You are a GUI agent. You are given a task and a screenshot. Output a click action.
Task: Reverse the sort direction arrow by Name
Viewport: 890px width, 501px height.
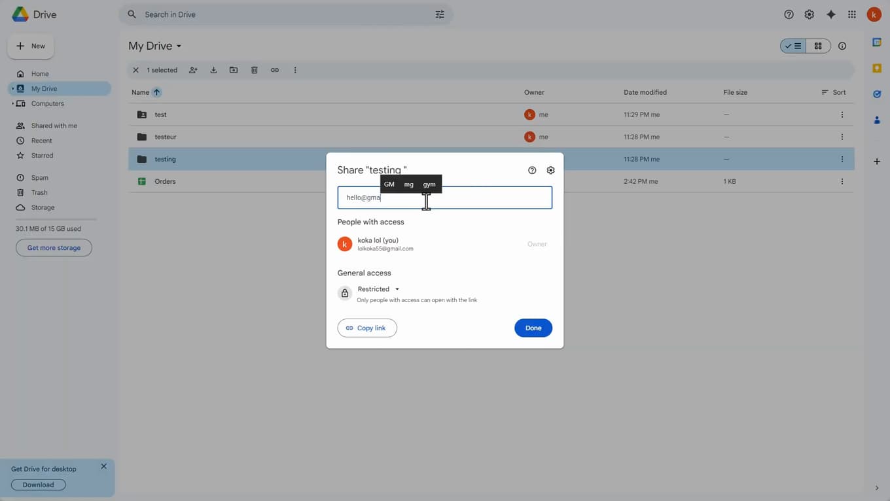pos(156,92)
